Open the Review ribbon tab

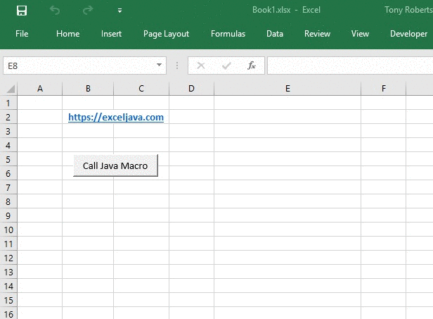coord(317,34)
